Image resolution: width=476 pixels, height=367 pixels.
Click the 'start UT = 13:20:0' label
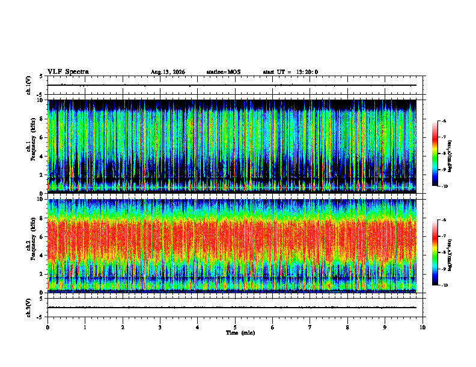pyautogui.click(x=290, y=72)
